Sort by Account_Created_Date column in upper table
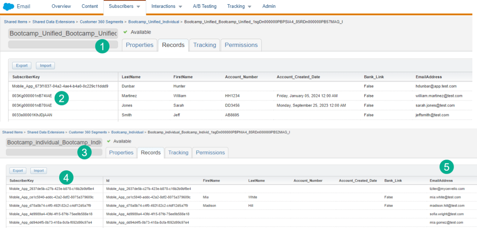Image resolution: width=477 pixels, height=228 pixels. (x=298, y=77)
